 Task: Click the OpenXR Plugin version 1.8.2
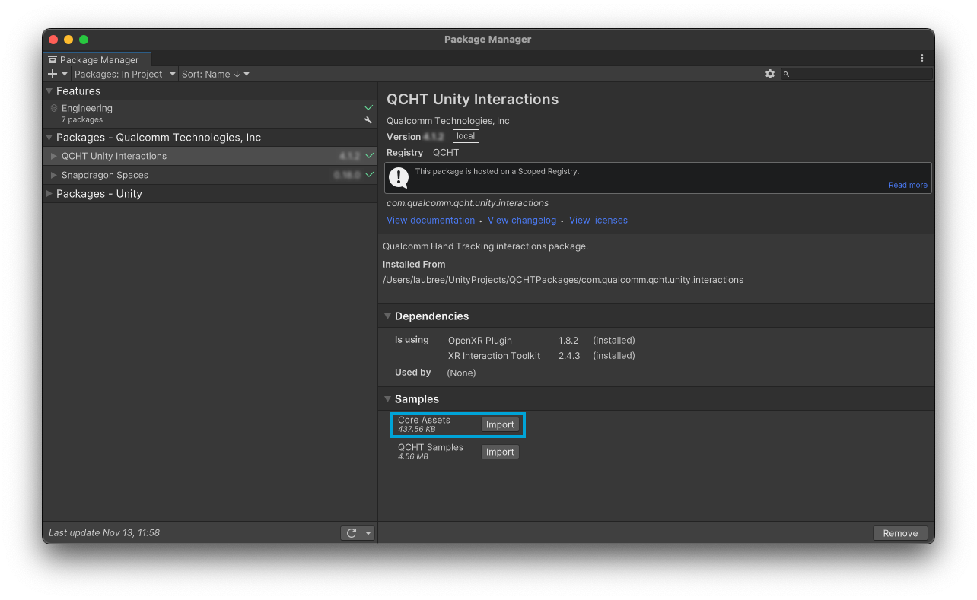coord(568,341)
